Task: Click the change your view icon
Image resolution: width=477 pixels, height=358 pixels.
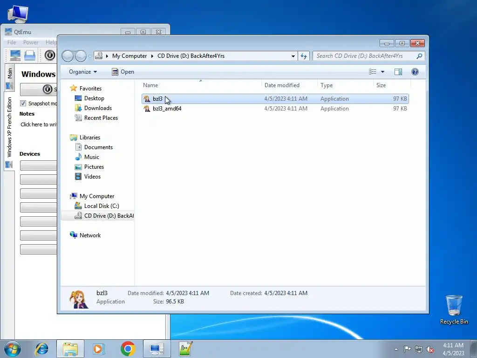Action: coord(373,71)
